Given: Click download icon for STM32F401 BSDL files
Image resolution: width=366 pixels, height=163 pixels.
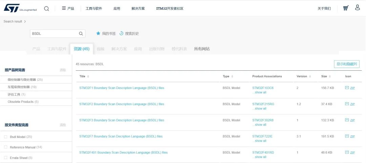Looking at the screenshot, I should coord(347,152).
